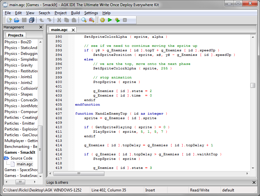Redo the edit with the toolbar arrow
The width and height of the screenshot is (260, 196).
click(49, 20)
